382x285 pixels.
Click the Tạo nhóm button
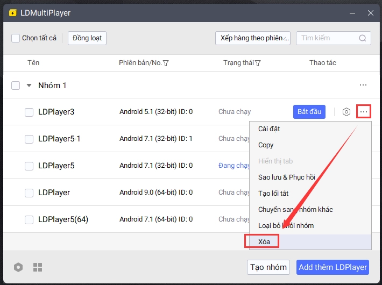268,267
